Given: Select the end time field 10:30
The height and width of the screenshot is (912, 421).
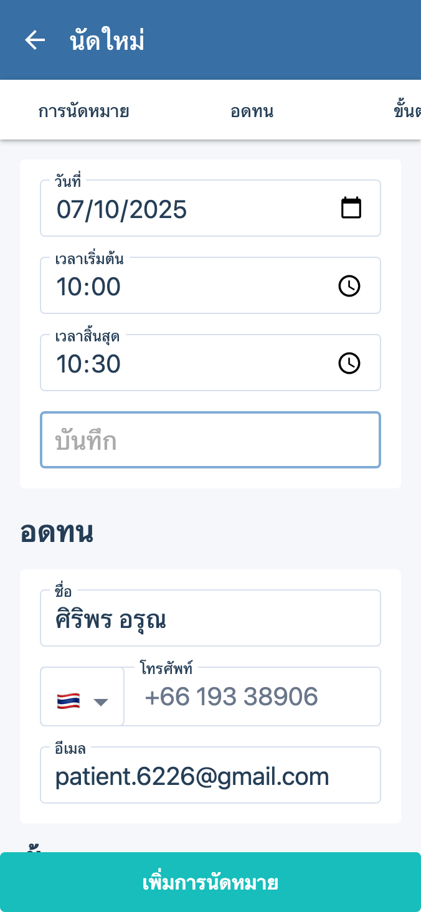Looking at the screenshot, I should 187,364.
